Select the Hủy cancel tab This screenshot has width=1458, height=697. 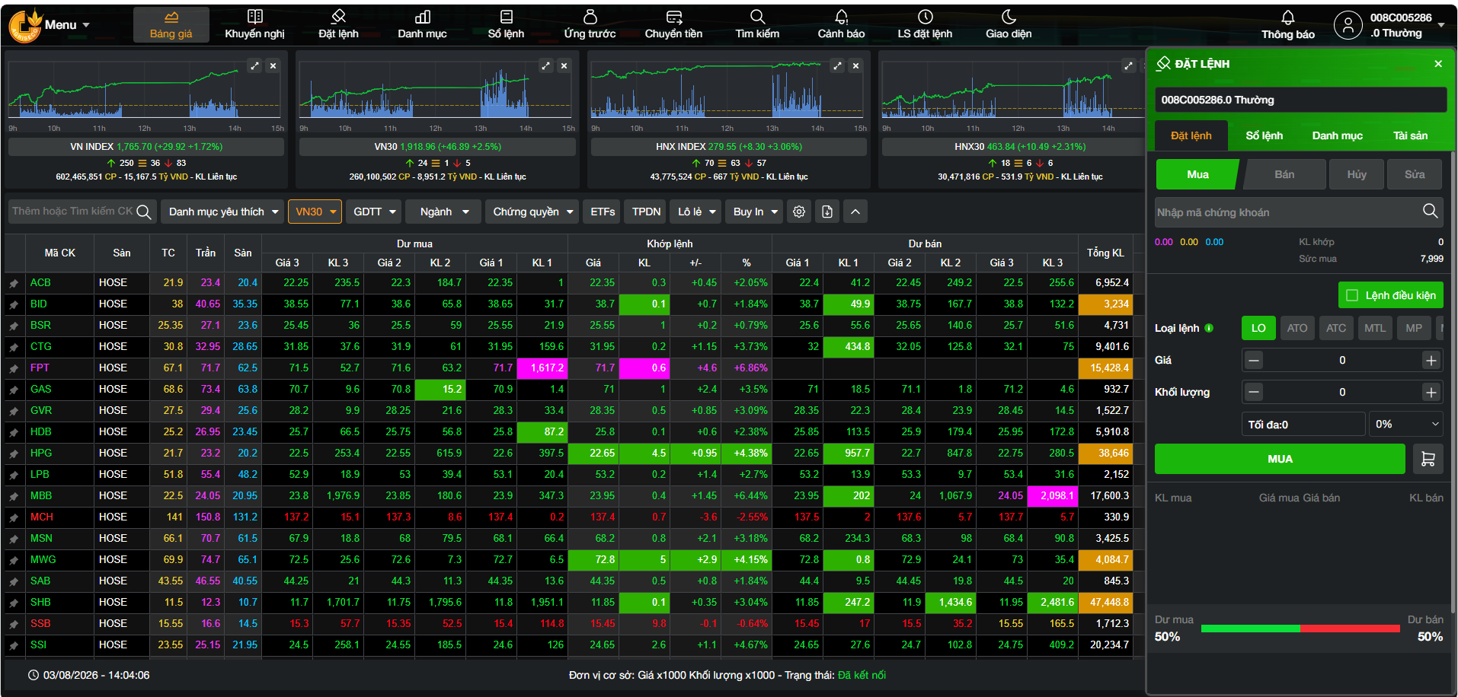(x=1357, y=174)
